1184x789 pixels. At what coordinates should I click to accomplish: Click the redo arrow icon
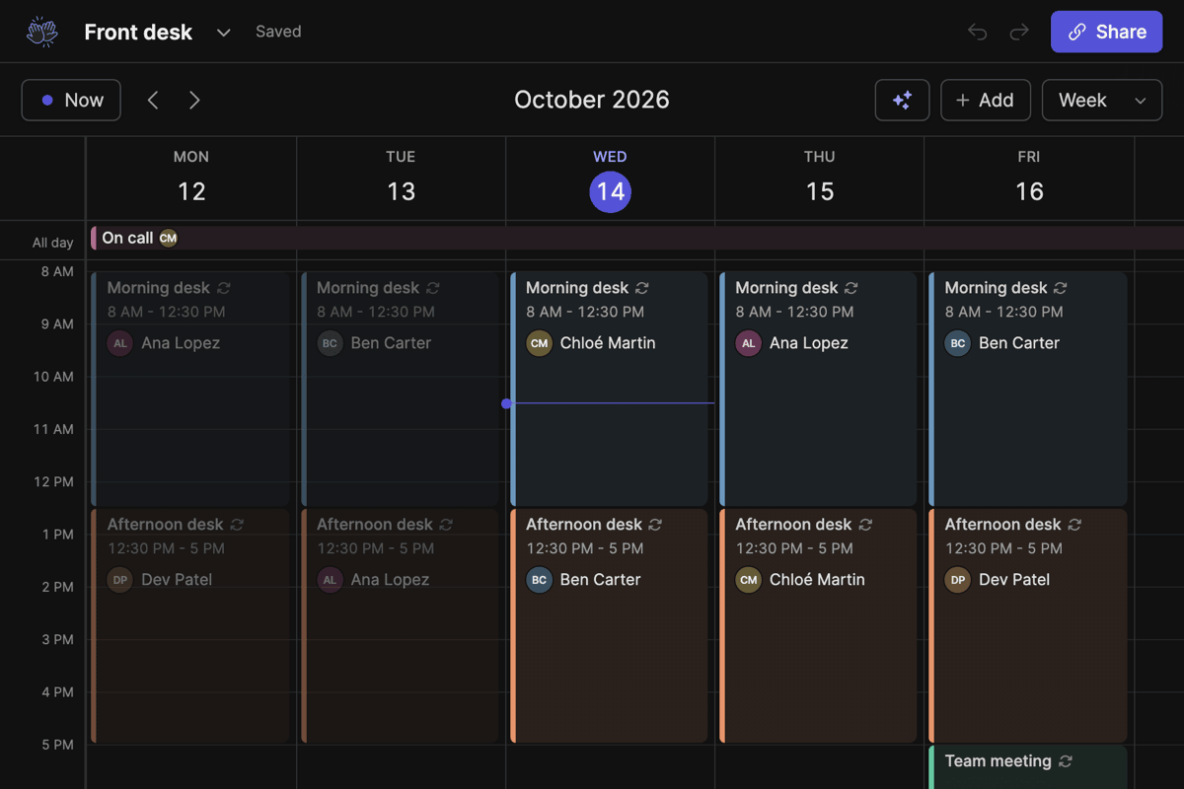[1019, 33]
